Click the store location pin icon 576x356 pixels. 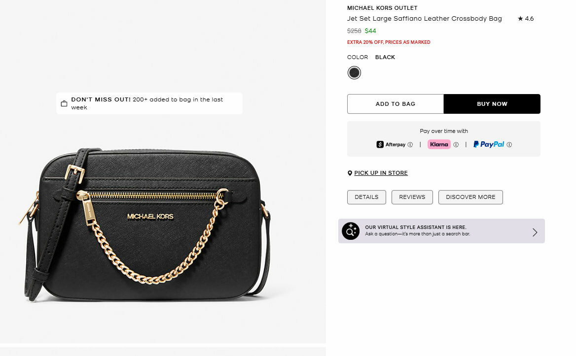coord(350,173)
